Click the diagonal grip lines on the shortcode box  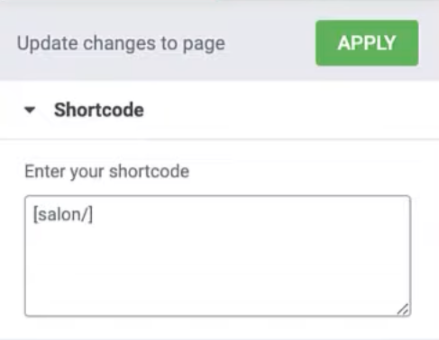tap(403, 309)
